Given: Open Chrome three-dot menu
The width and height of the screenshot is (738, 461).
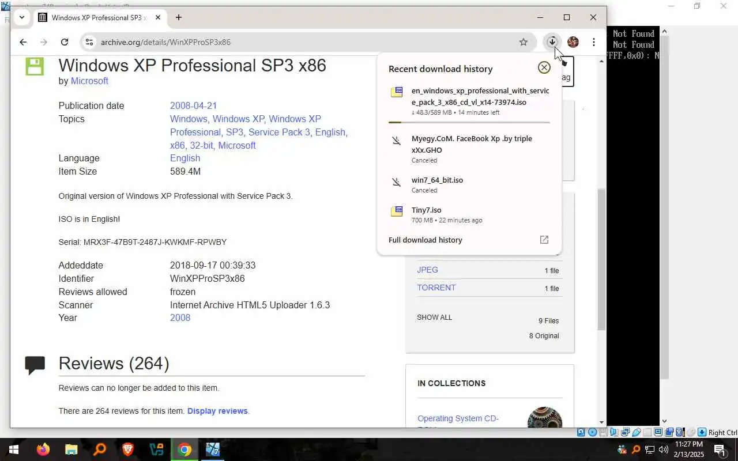Looking at the screenshot, I should 593,42.
